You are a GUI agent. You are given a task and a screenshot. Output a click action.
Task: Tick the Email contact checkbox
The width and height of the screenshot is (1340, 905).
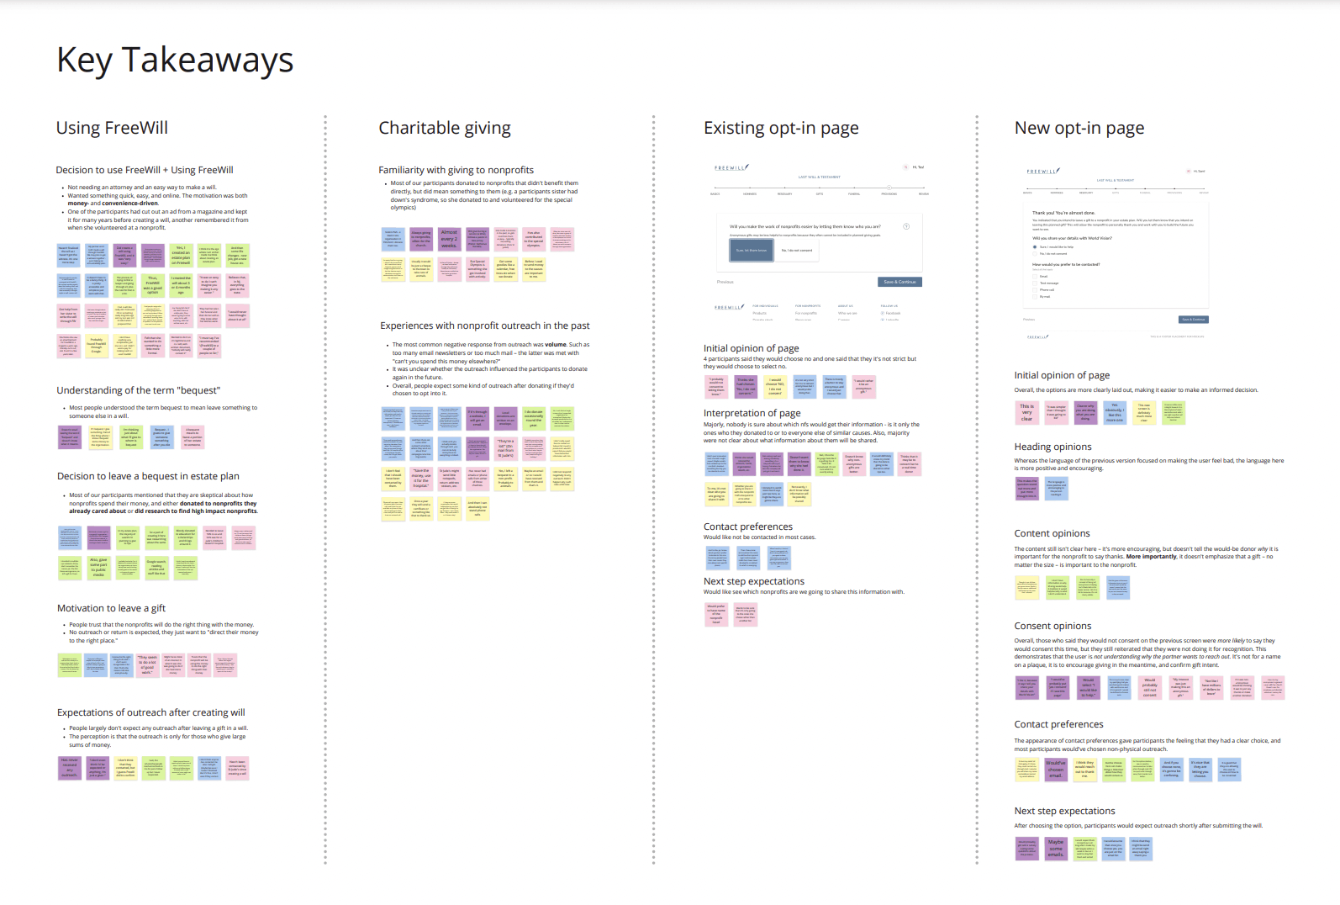point(1034,276)
